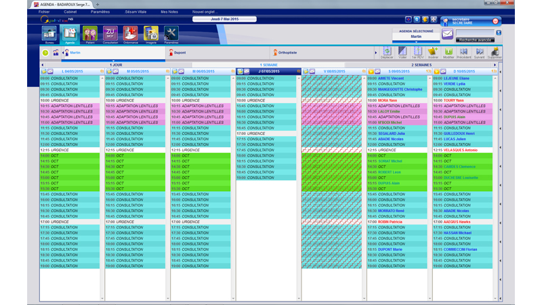Click the orange plug icon in top bar
The width and height of the screenshot is (542, 305).
click(x=425, y=20)
